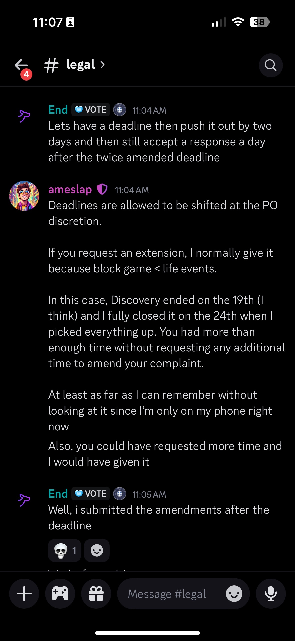Tap the gift icon
This screenshot has height=641, width=295.
coord(96,594)
